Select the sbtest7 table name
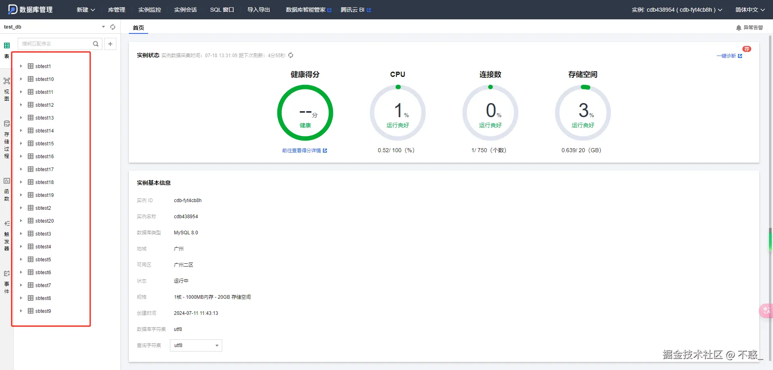This screenshot has width=773, height=370. pos(43,285)
